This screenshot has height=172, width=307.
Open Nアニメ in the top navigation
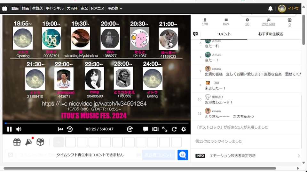(98, 8)
